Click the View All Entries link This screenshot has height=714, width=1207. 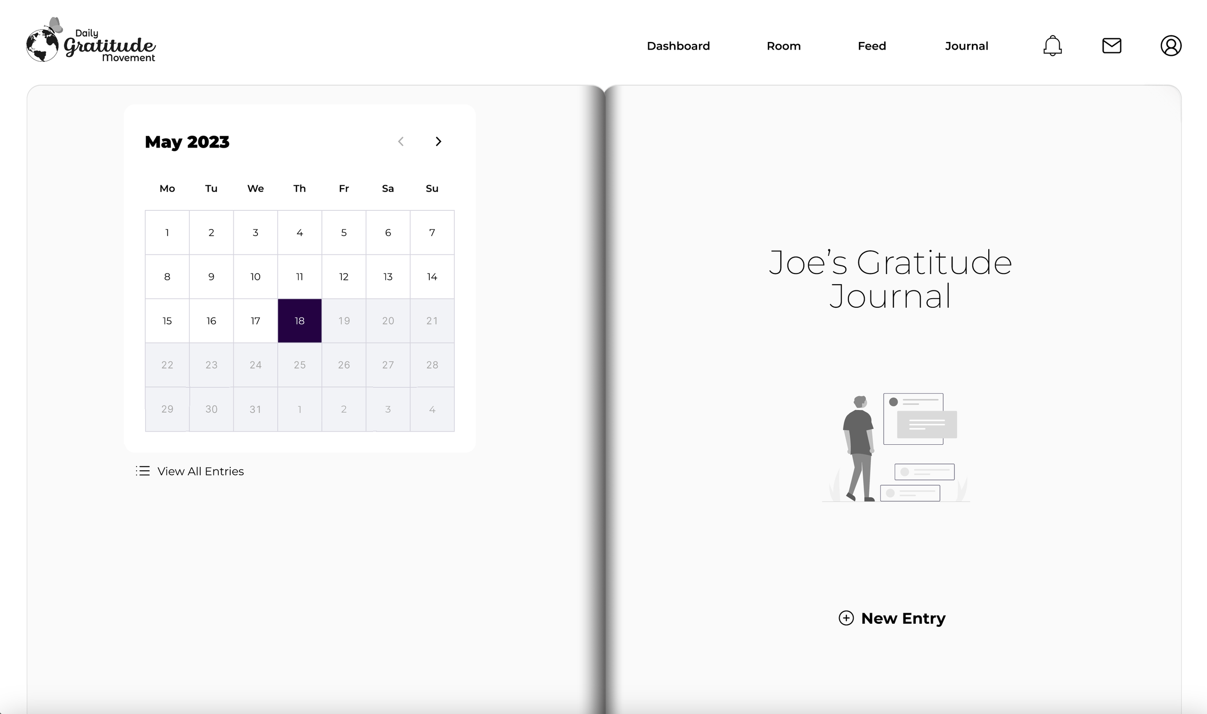200,471
